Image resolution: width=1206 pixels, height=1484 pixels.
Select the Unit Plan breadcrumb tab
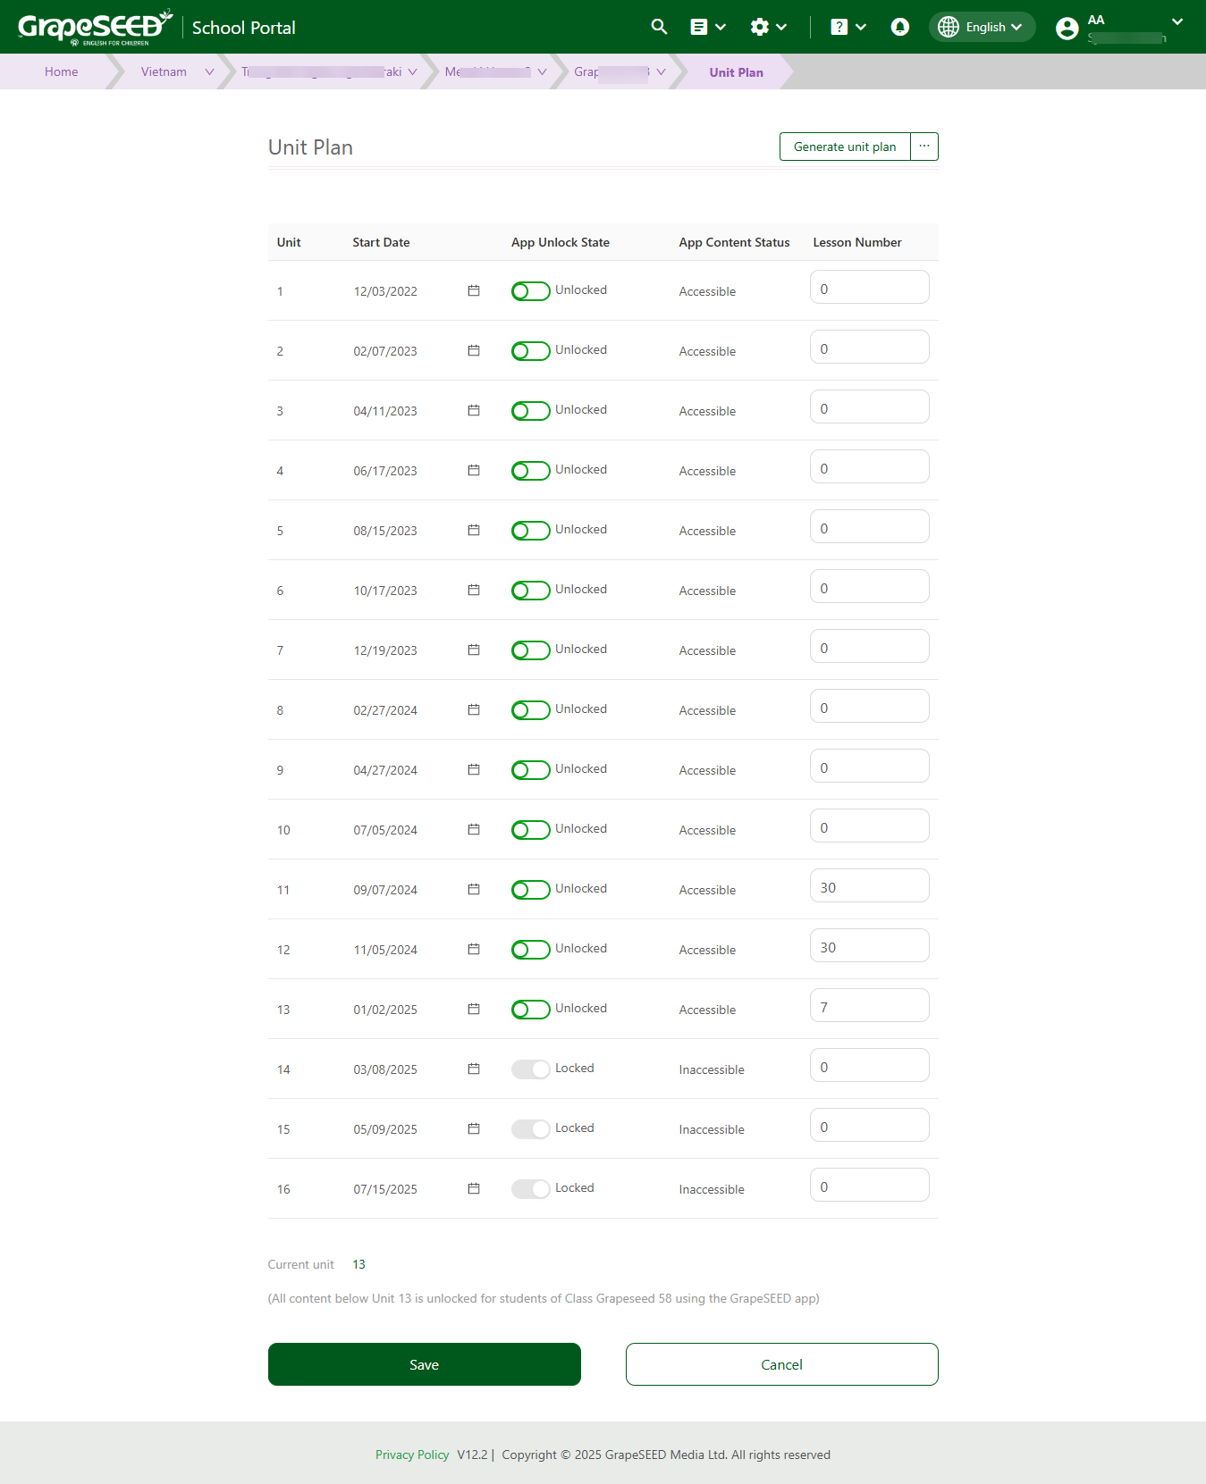click(736, 72)
